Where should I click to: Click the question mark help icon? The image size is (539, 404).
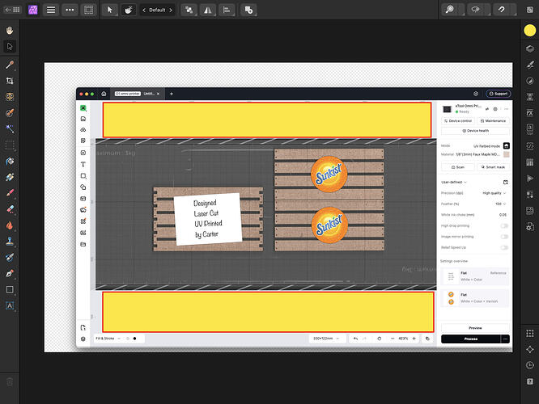530,381
